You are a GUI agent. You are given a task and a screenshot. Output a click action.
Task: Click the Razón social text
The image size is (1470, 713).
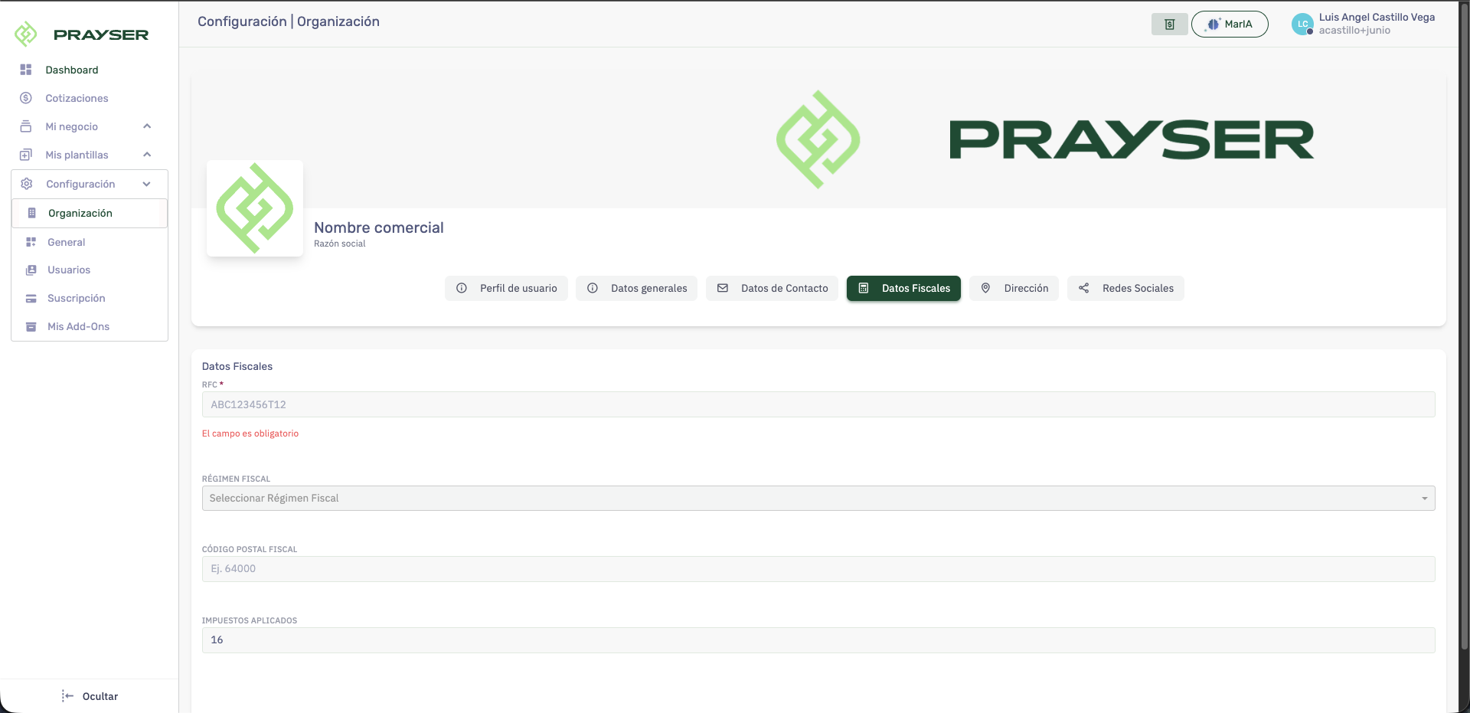[340, 244]
